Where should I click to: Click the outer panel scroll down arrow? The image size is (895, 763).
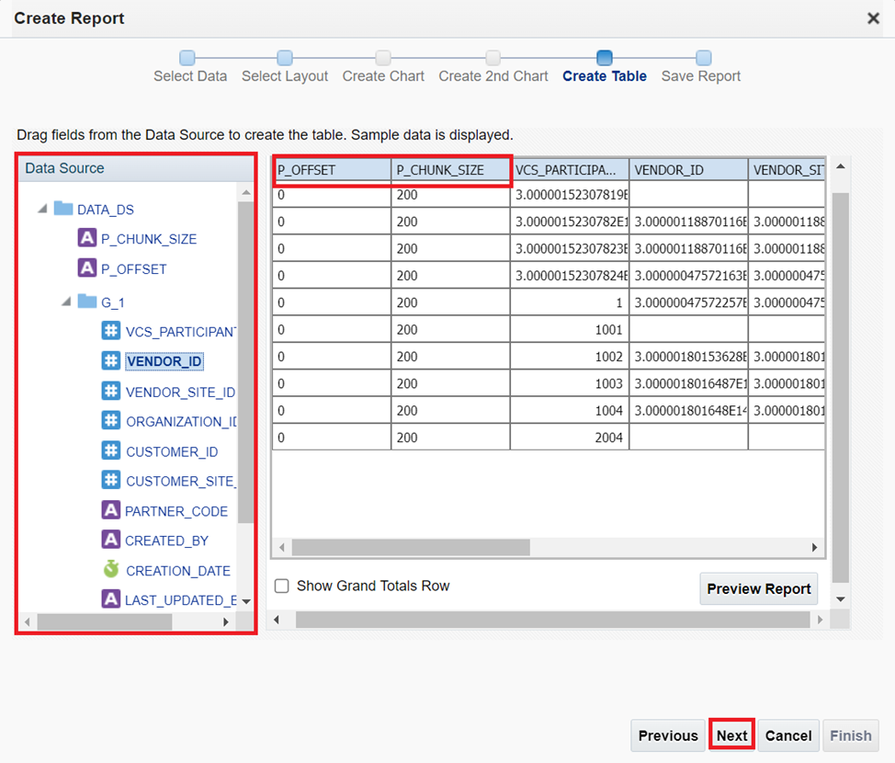pyautogui.click(x=841, y=599)
